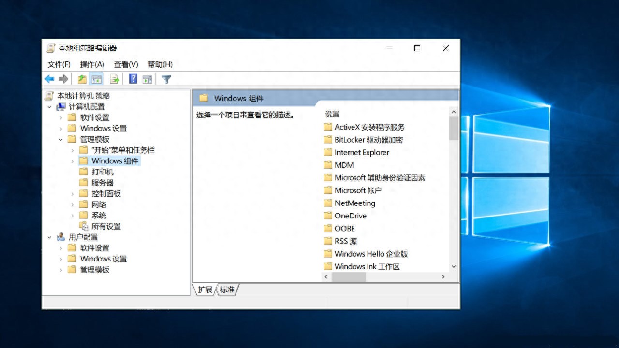
Task: Click the Internet Explorer folder icon
Action: (328, 152)
